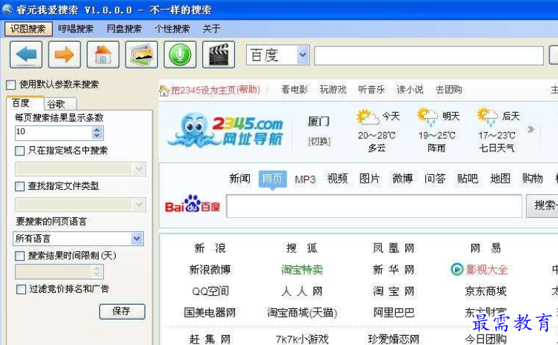Check 只在指定域名中搜索 option
The height and width of the screenshot is (345, 558).
pos(20,151)
